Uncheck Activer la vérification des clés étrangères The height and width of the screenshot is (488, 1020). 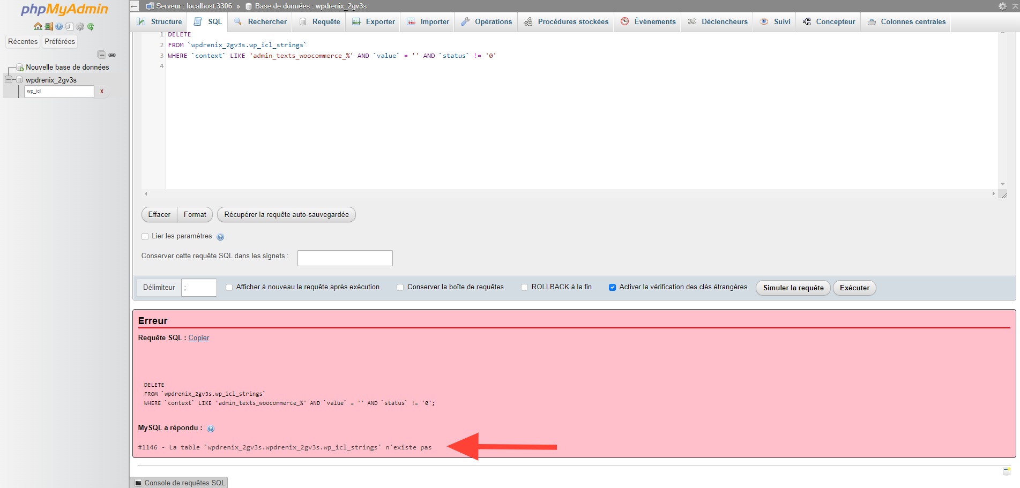coord(612,288)
